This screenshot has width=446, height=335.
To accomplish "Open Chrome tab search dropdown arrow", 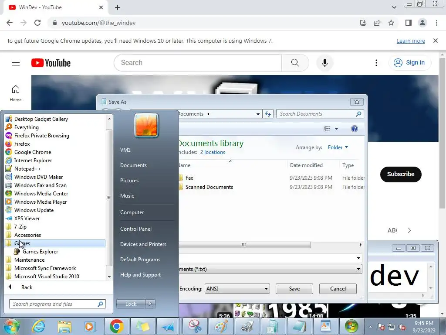I will pyautogui.click(x=394, y=7).
